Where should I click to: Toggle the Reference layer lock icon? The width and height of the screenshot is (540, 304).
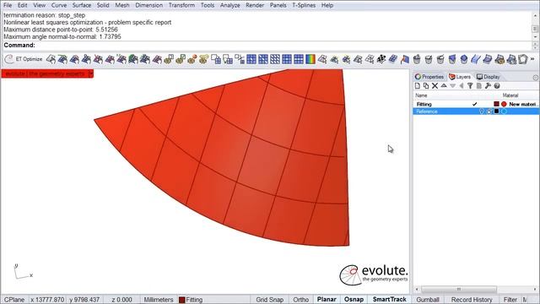point(489,111)
